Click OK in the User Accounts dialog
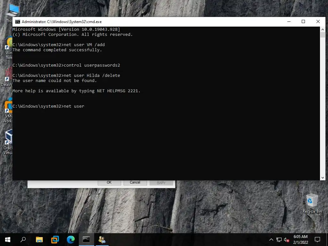 pyautogui.click(x=109, y=182)
